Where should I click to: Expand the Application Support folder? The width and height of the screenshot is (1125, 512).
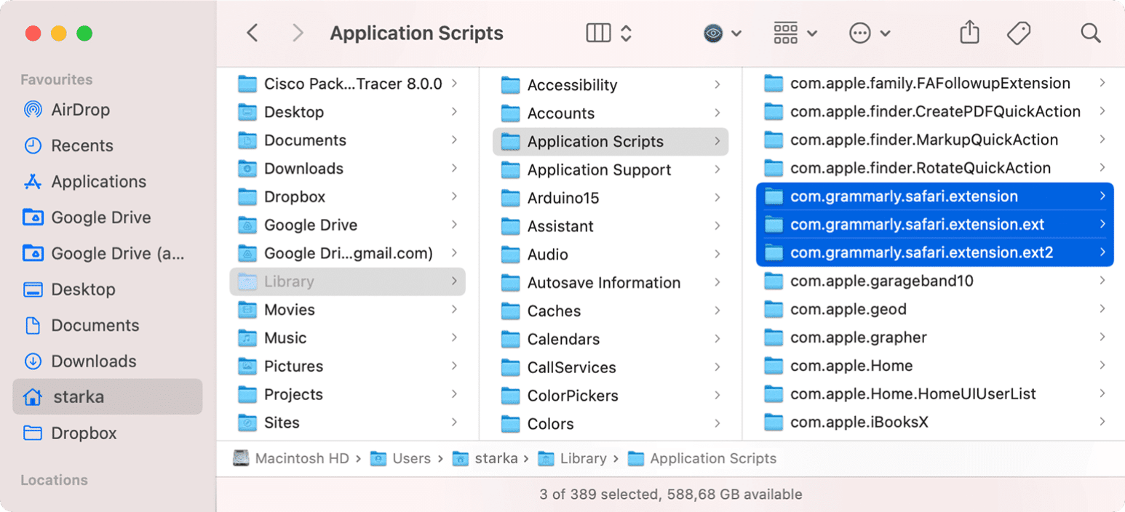point(717,169)
